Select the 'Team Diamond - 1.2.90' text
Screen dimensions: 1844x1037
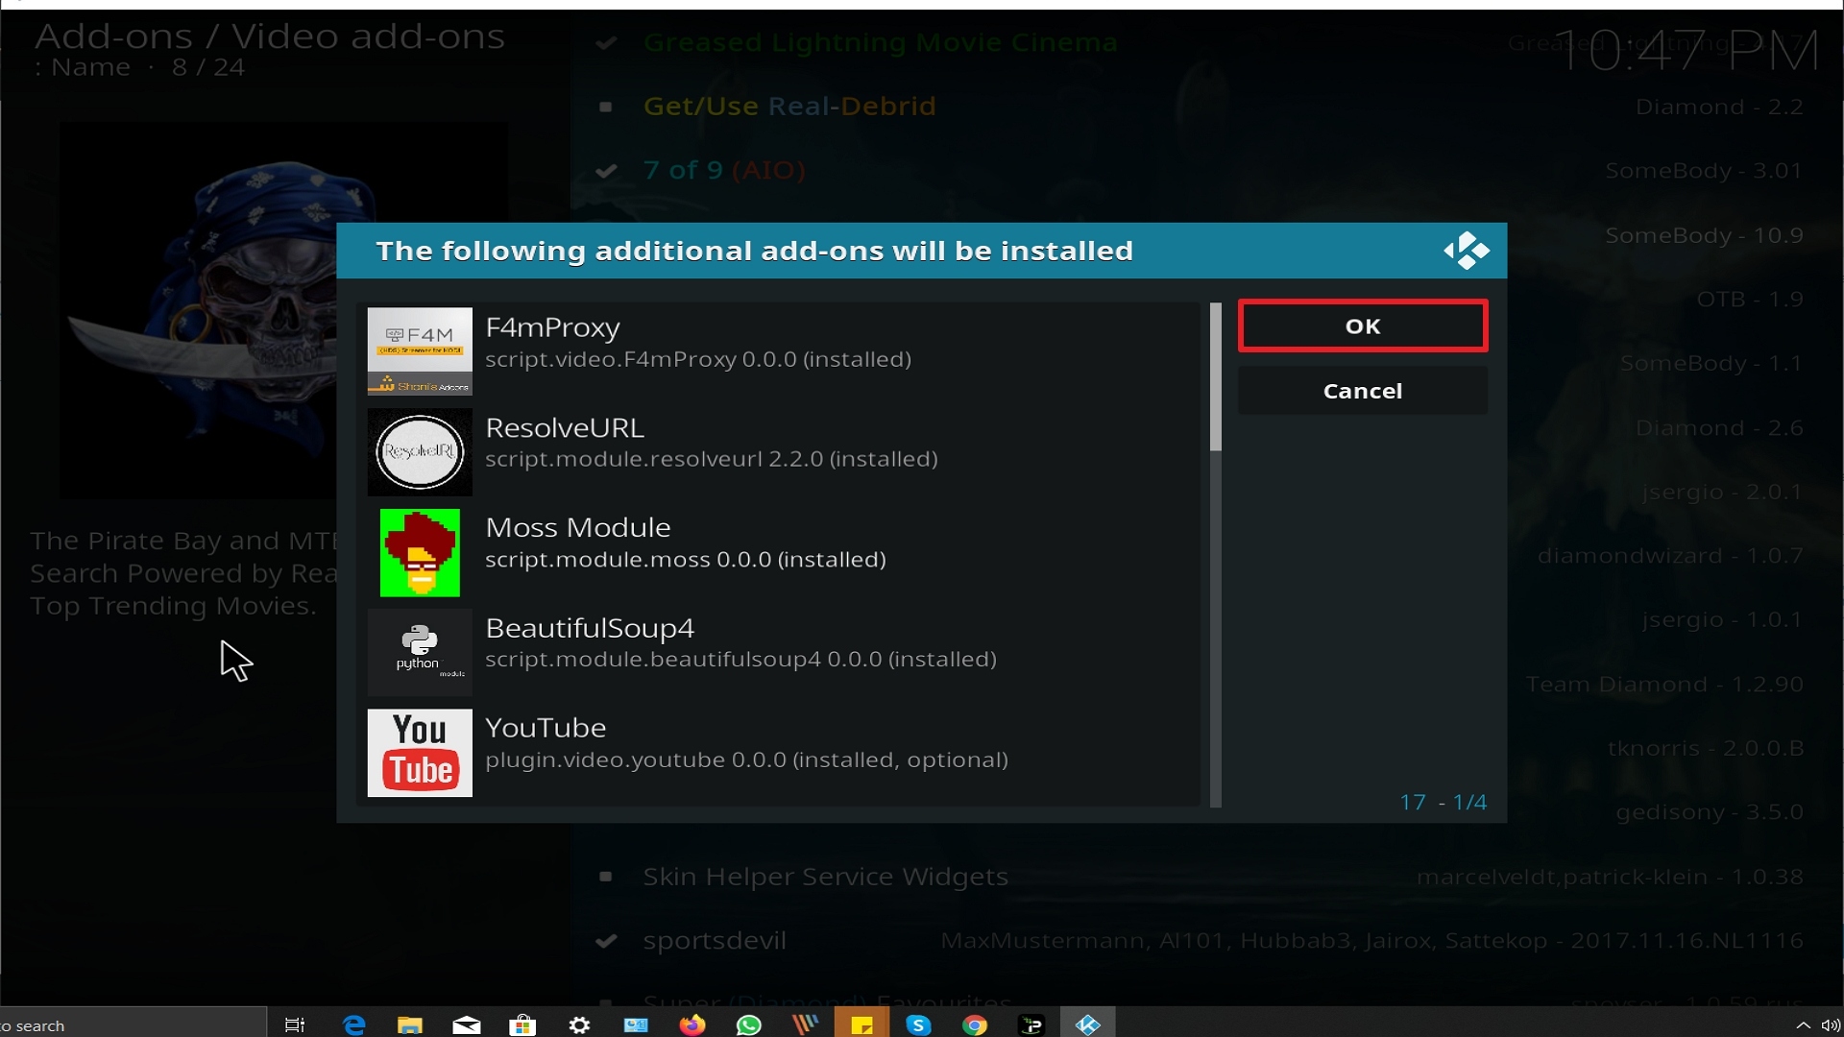[x=1664, y=685]
